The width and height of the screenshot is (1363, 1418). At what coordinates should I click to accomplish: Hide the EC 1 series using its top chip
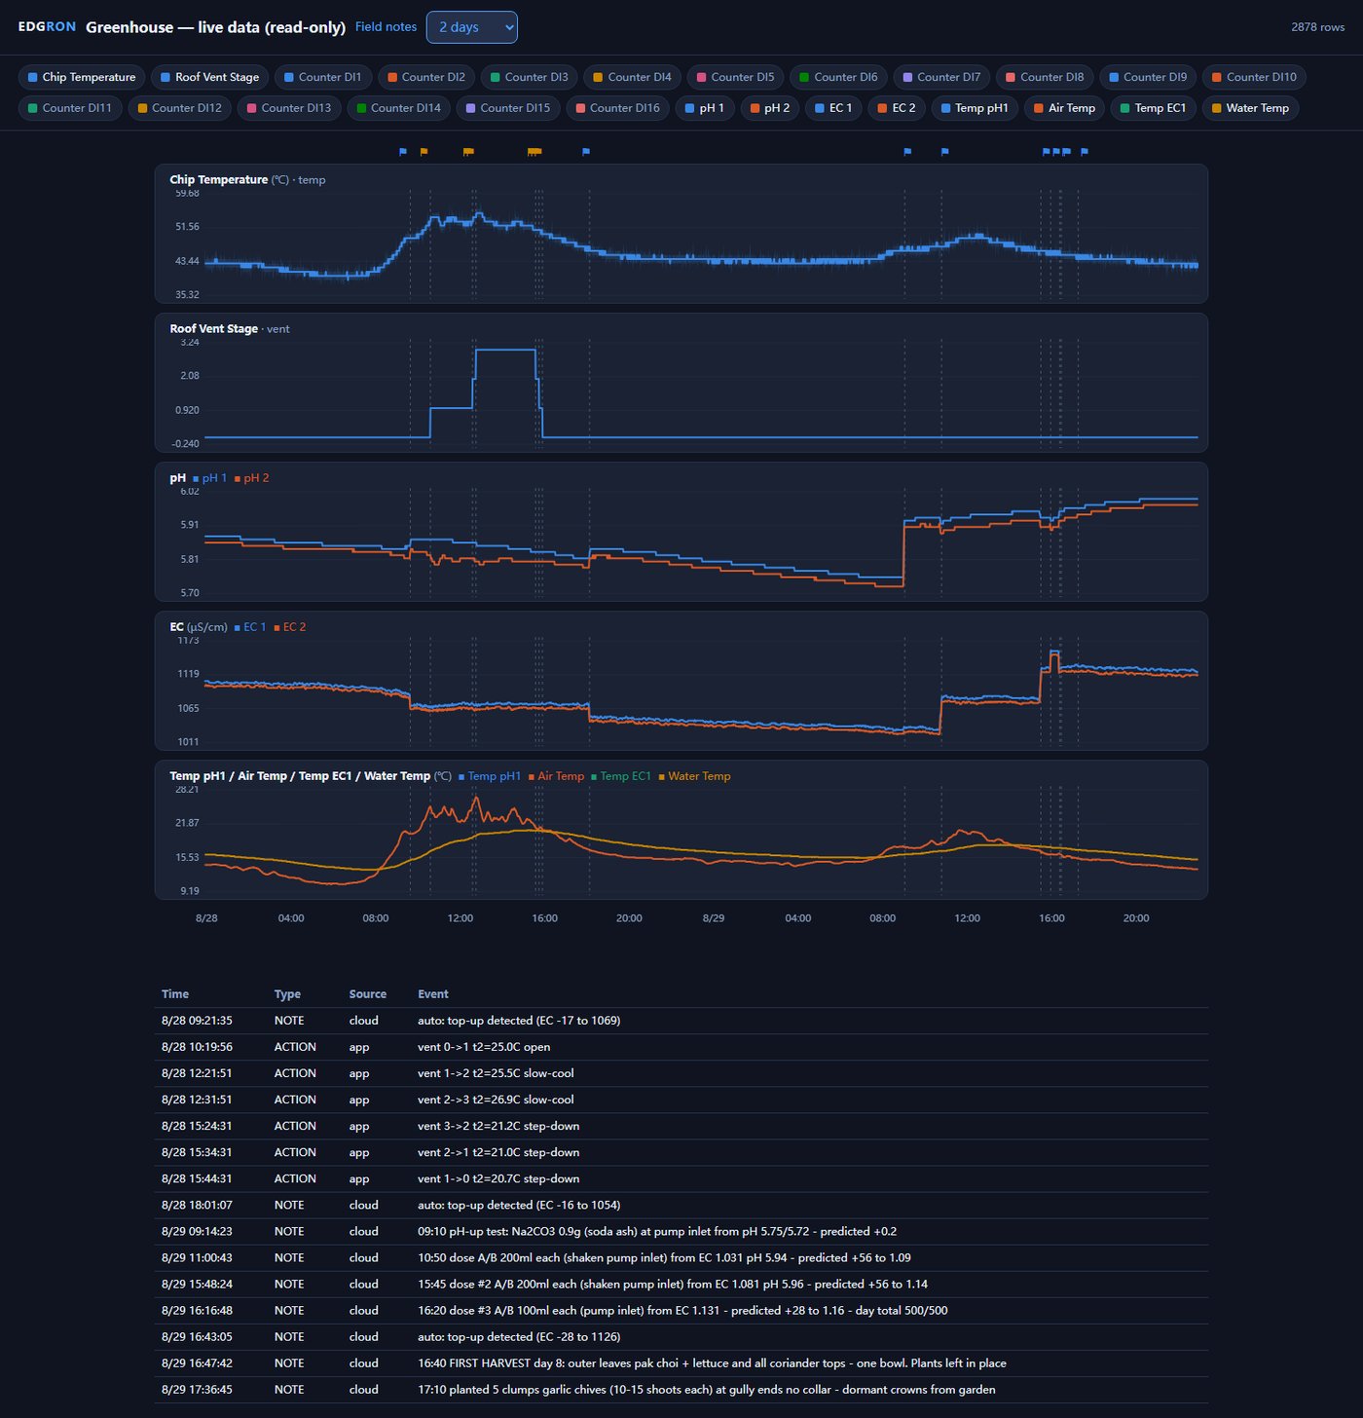pos(833,108)
